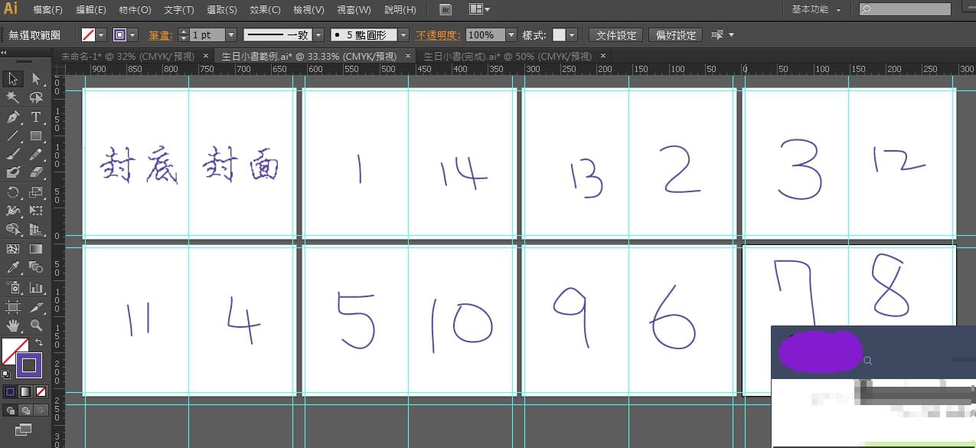Enable Draw Normal mode
Screen dimensions: 976x448
point(10,410)
